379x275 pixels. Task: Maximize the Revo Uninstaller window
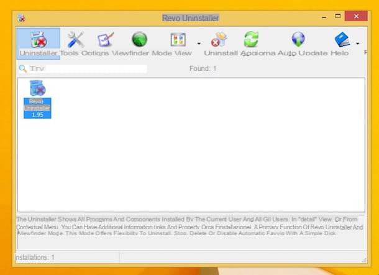tap(337, 16)
